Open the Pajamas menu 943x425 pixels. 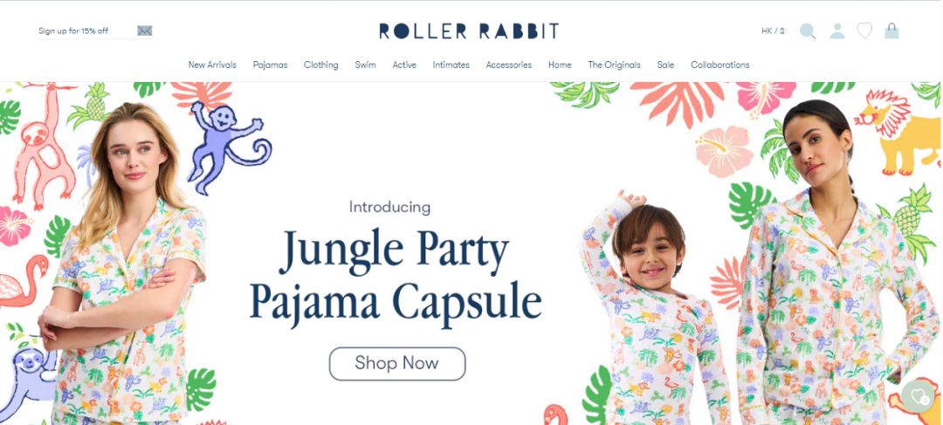tap(270, 65)
